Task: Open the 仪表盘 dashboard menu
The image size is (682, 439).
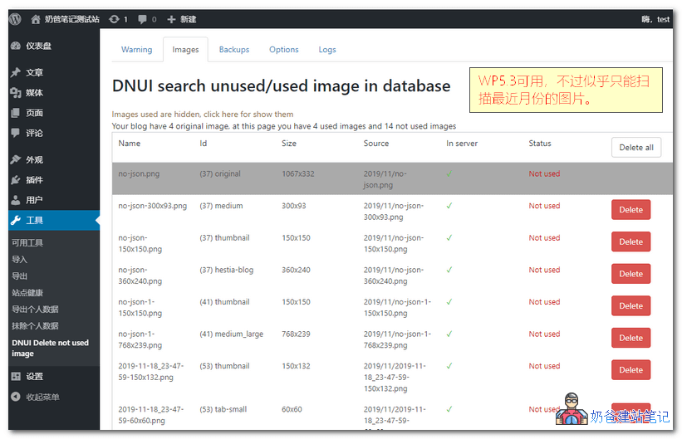Action: click(x=37, y=46)
